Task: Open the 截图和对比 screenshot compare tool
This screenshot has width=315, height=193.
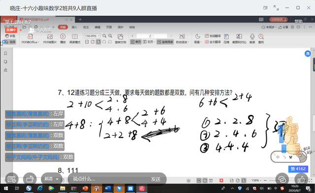Action: [x=239, y=38]
